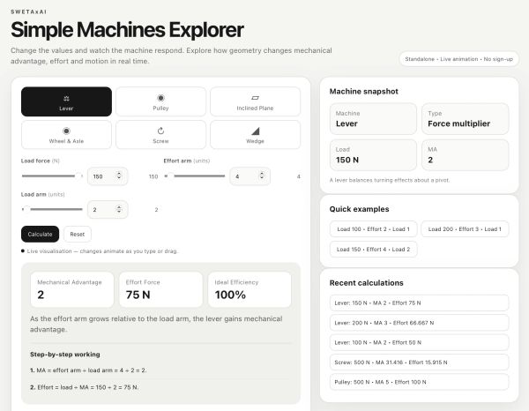The image size is (529, 411).
Task: Apply example Load 200 · Effort 3 · Load 1
Action: 465,229
